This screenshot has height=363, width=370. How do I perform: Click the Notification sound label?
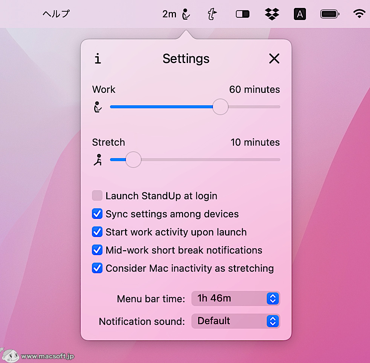click(142, 321)
